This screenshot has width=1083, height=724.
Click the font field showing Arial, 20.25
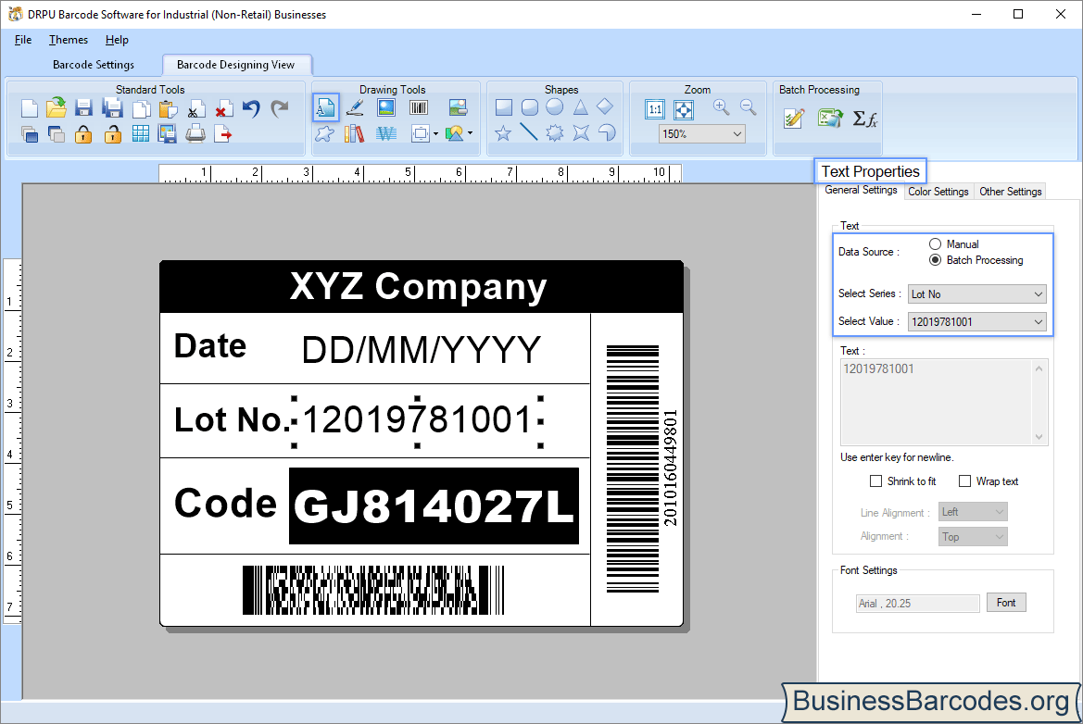pyautogui.click(x=917, y=604)
